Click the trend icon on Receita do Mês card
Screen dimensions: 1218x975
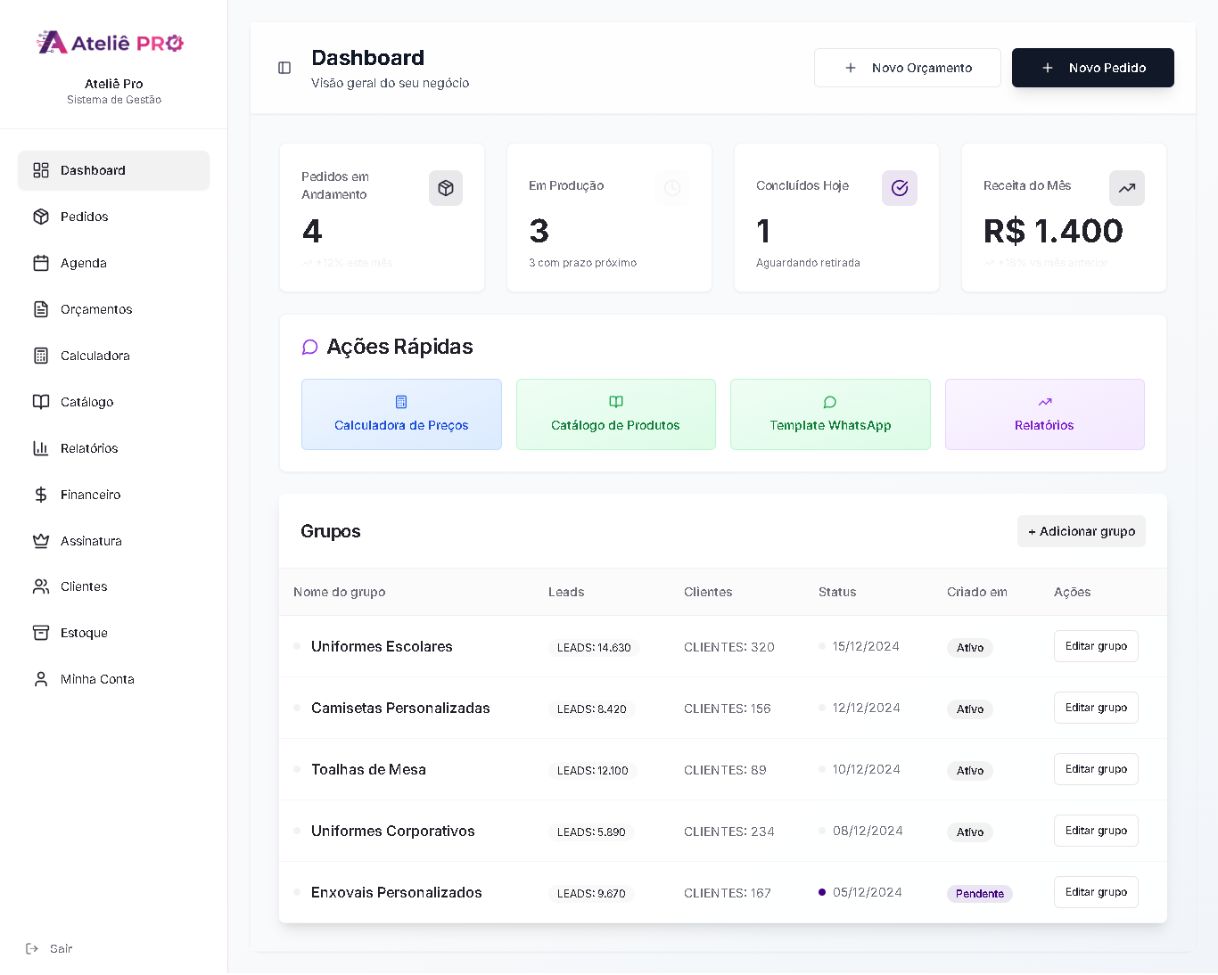click(1127, 188)
